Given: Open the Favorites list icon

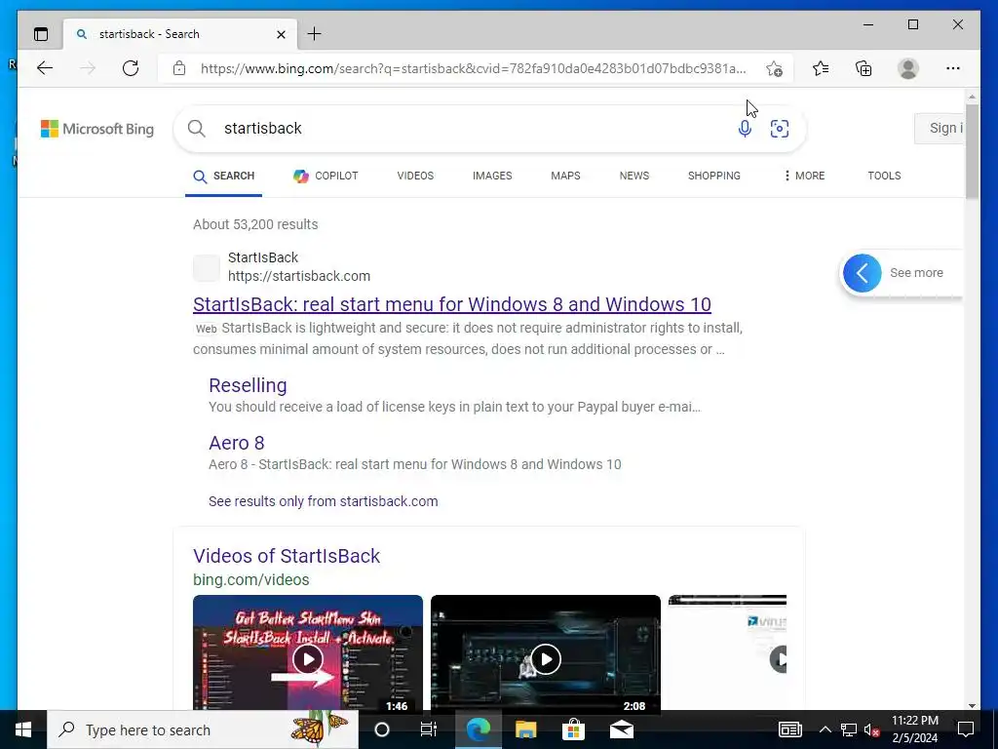Looking at the screenshot, I should (x=821, y=68).
